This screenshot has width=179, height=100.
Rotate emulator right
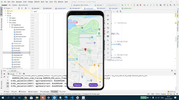108,32
